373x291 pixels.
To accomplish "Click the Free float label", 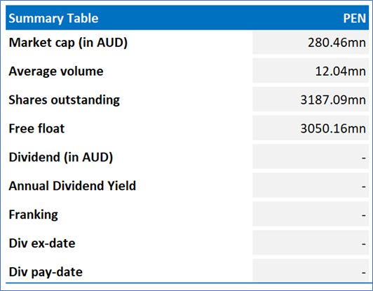I will (x=36, y=128).
